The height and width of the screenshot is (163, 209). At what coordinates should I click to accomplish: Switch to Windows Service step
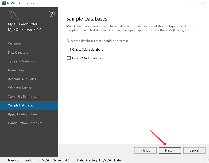(20, 88)
